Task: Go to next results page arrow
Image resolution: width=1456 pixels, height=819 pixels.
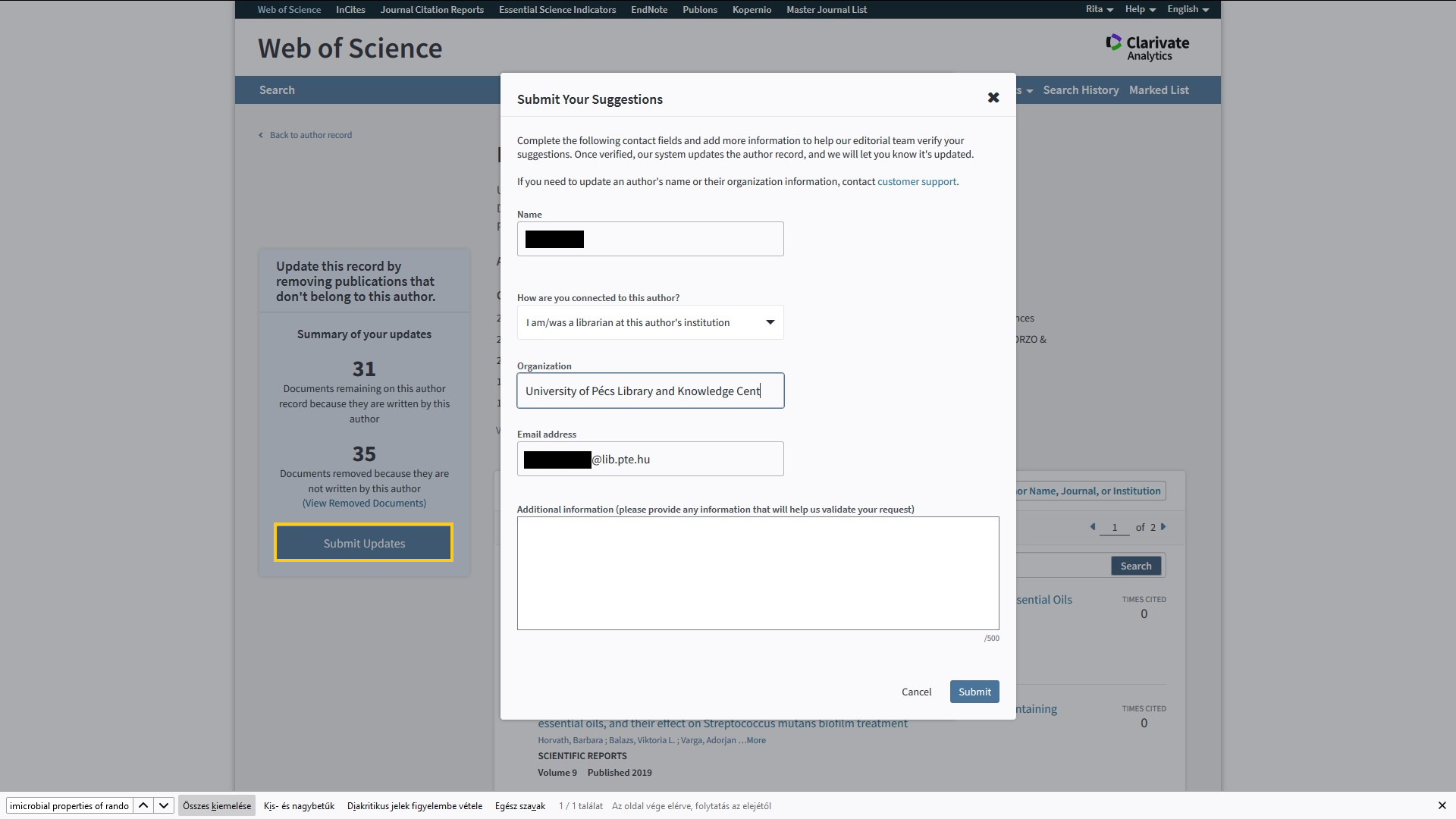Action: [1163, 526]
